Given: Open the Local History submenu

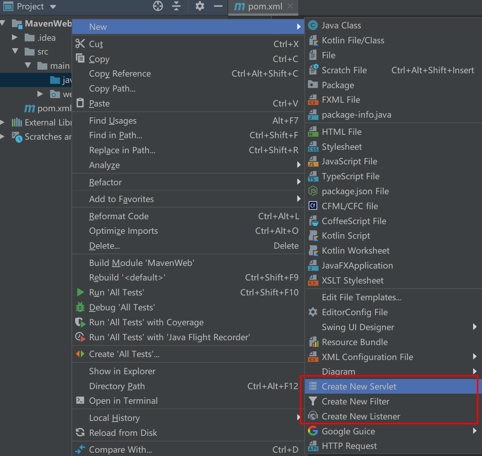Looking at the screenshot, I should click(x=188, y=418).
